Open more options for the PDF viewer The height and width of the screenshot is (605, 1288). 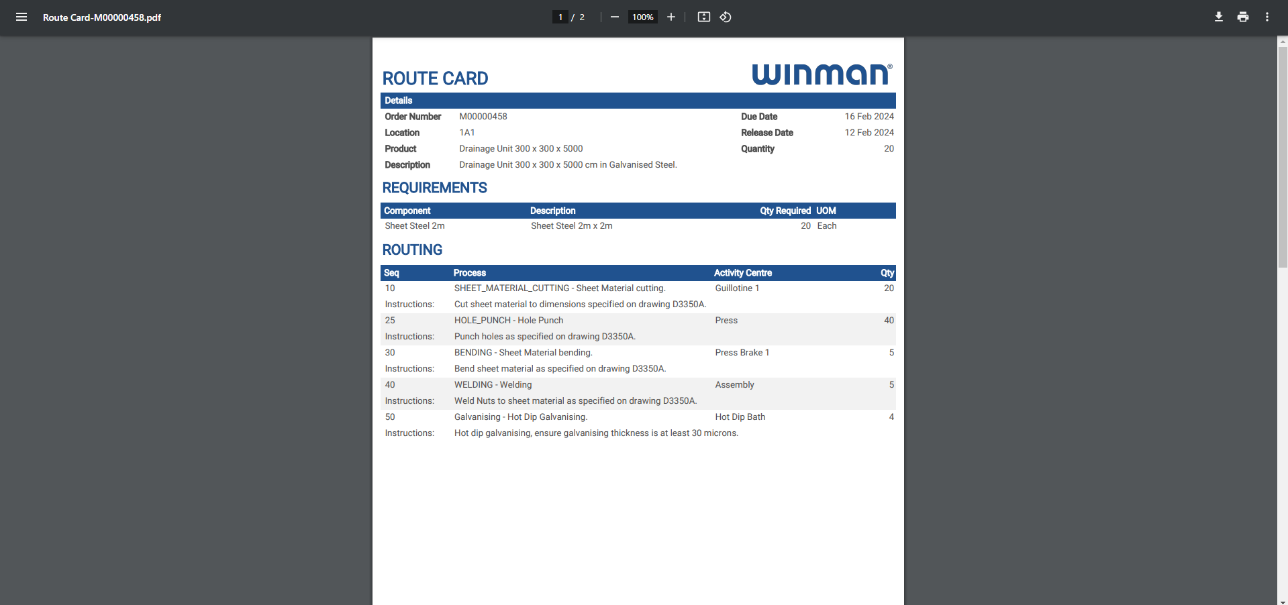pyautogui.click(x=1267, y=17)
